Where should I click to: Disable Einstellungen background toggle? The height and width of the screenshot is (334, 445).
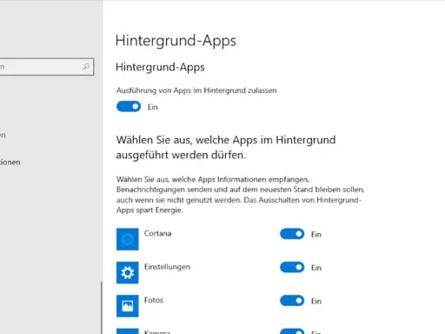[x=292, y=267]
